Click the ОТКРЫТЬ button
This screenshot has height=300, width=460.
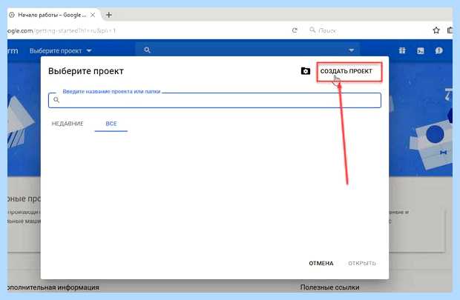[x=362, y=264]
